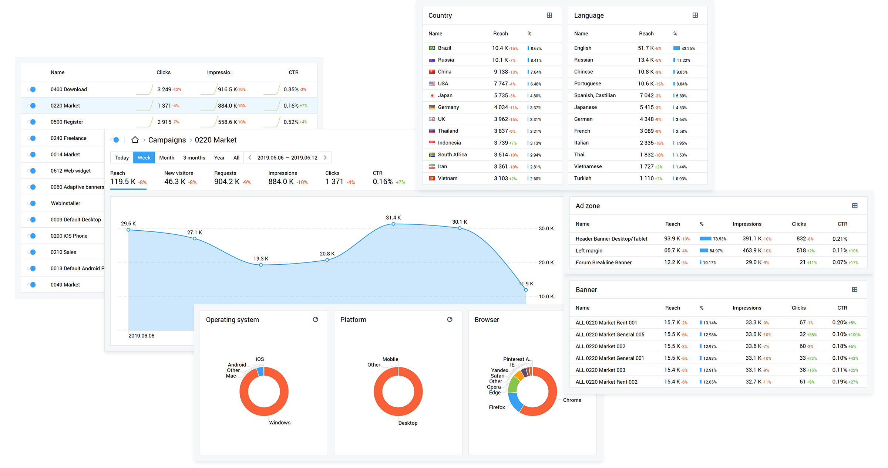Click the grid icon in the Language panel
Image resolution: width=888 pixels, height=468 pixels.
coord(694,15)
